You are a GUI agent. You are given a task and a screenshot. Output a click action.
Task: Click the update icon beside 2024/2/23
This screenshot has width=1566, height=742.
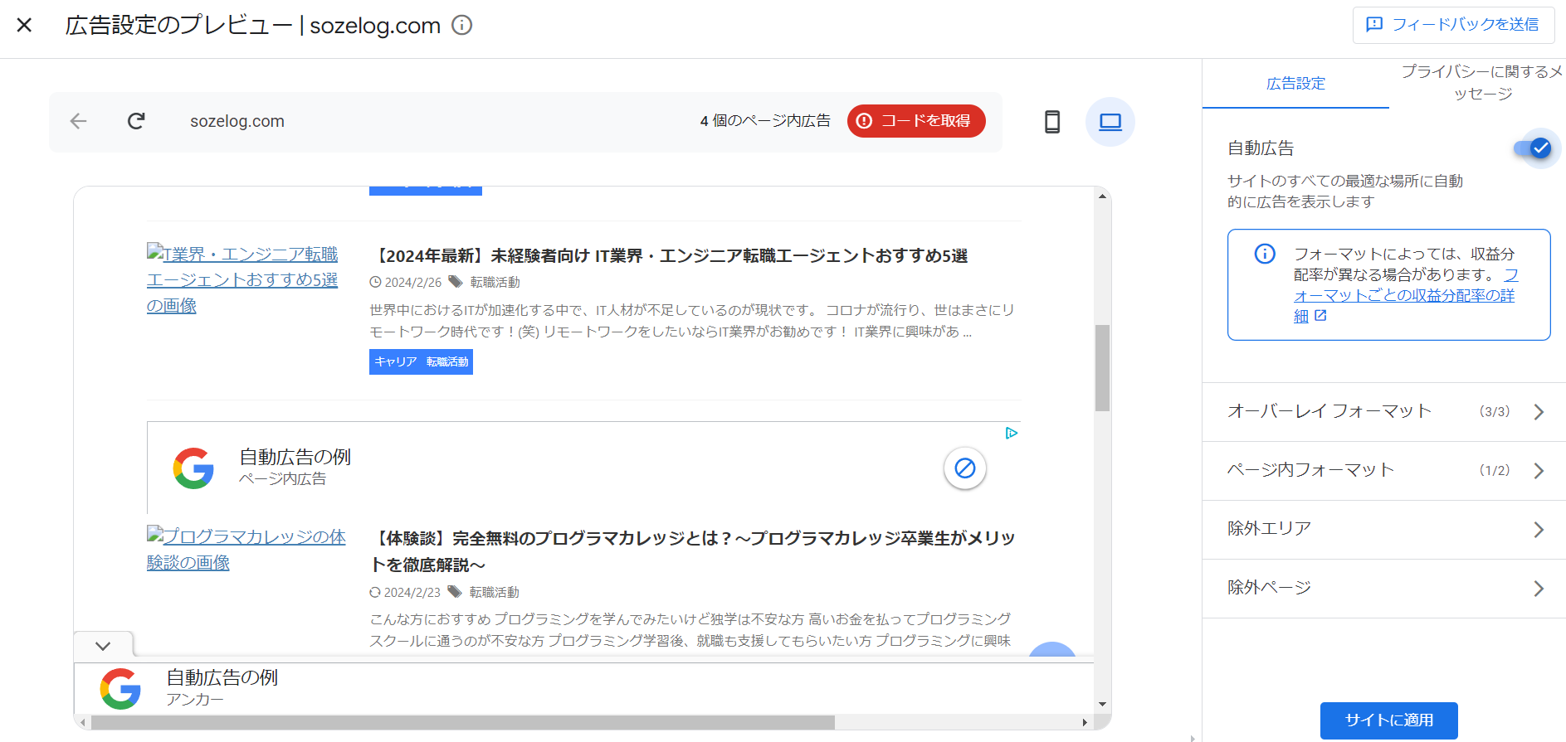(375, 592)
